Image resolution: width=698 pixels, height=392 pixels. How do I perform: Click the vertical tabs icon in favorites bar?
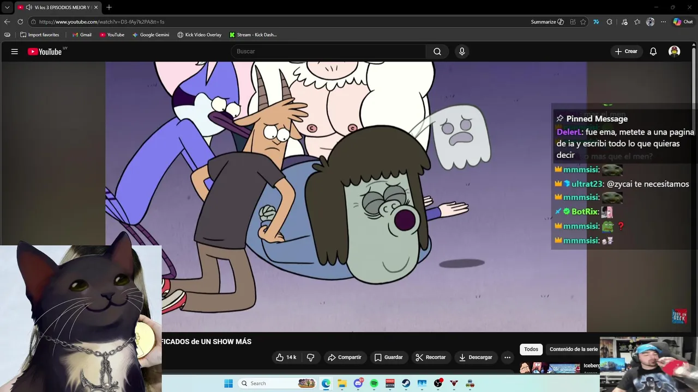(7, 35)
